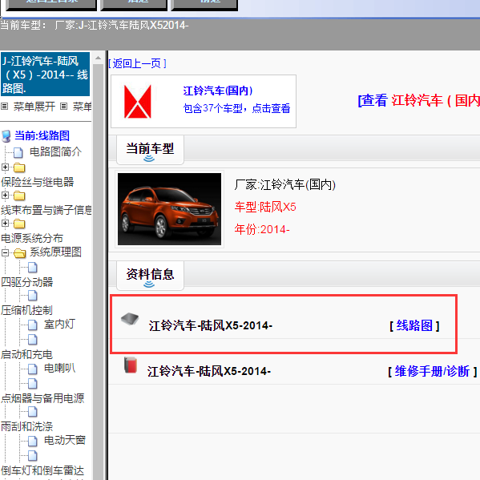
Task: Click the scroll-up arrow of sidebar scrollbar
Action: 99,58
